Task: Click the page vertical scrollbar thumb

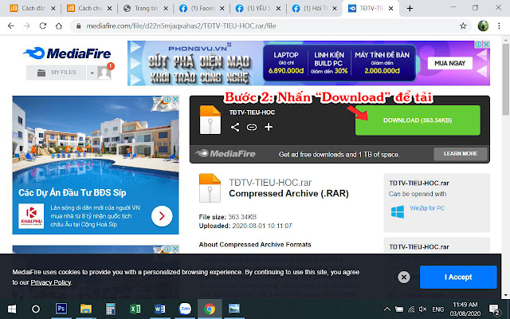Action: pos(506,79)
